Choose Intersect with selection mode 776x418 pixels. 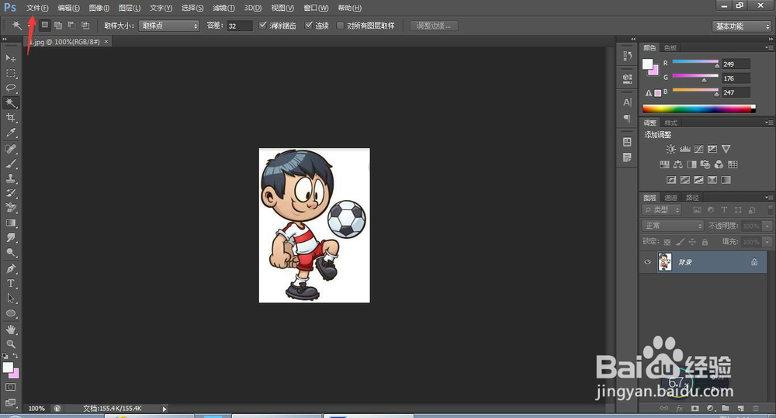85,25
